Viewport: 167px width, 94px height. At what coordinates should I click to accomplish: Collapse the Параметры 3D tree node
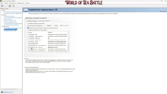(2, 27)
